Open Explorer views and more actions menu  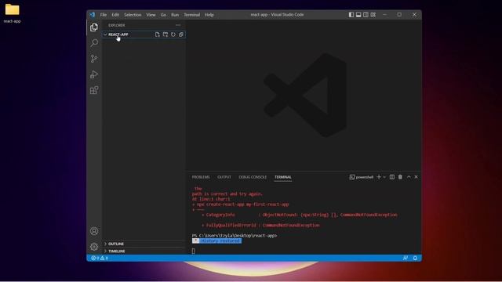(x=178, y=25)
